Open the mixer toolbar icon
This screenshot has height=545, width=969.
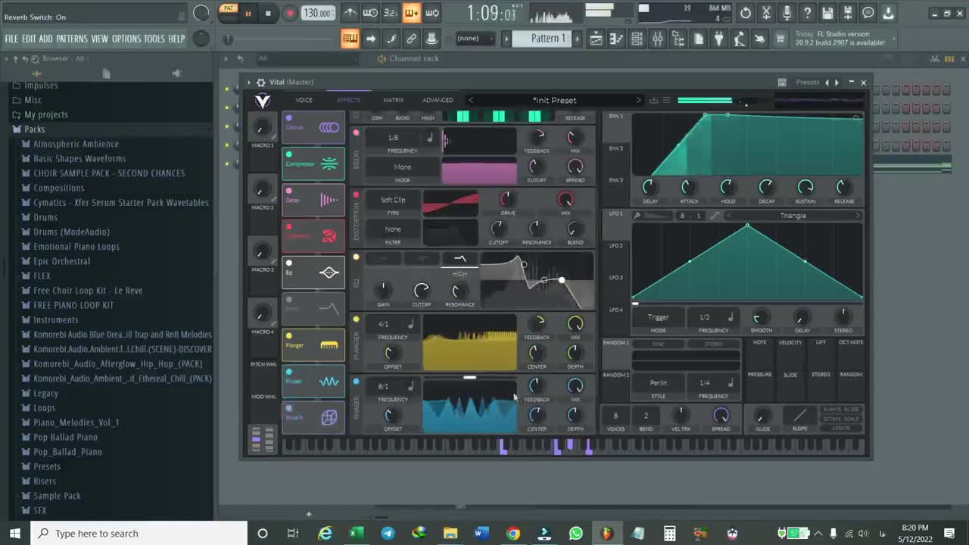tap(657, 39)
